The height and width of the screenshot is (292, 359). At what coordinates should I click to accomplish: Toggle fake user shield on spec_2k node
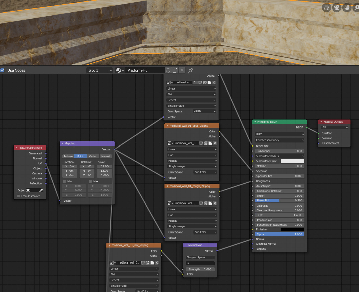201,143
